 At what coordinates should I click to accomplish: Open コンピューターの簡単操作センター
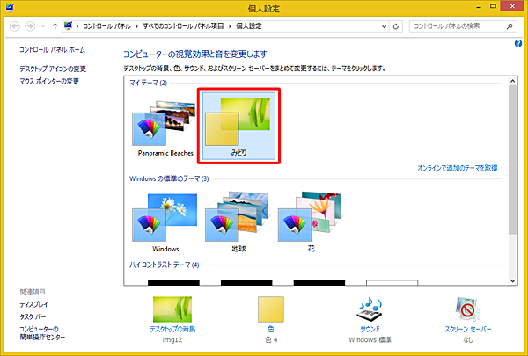click(42, 333)
